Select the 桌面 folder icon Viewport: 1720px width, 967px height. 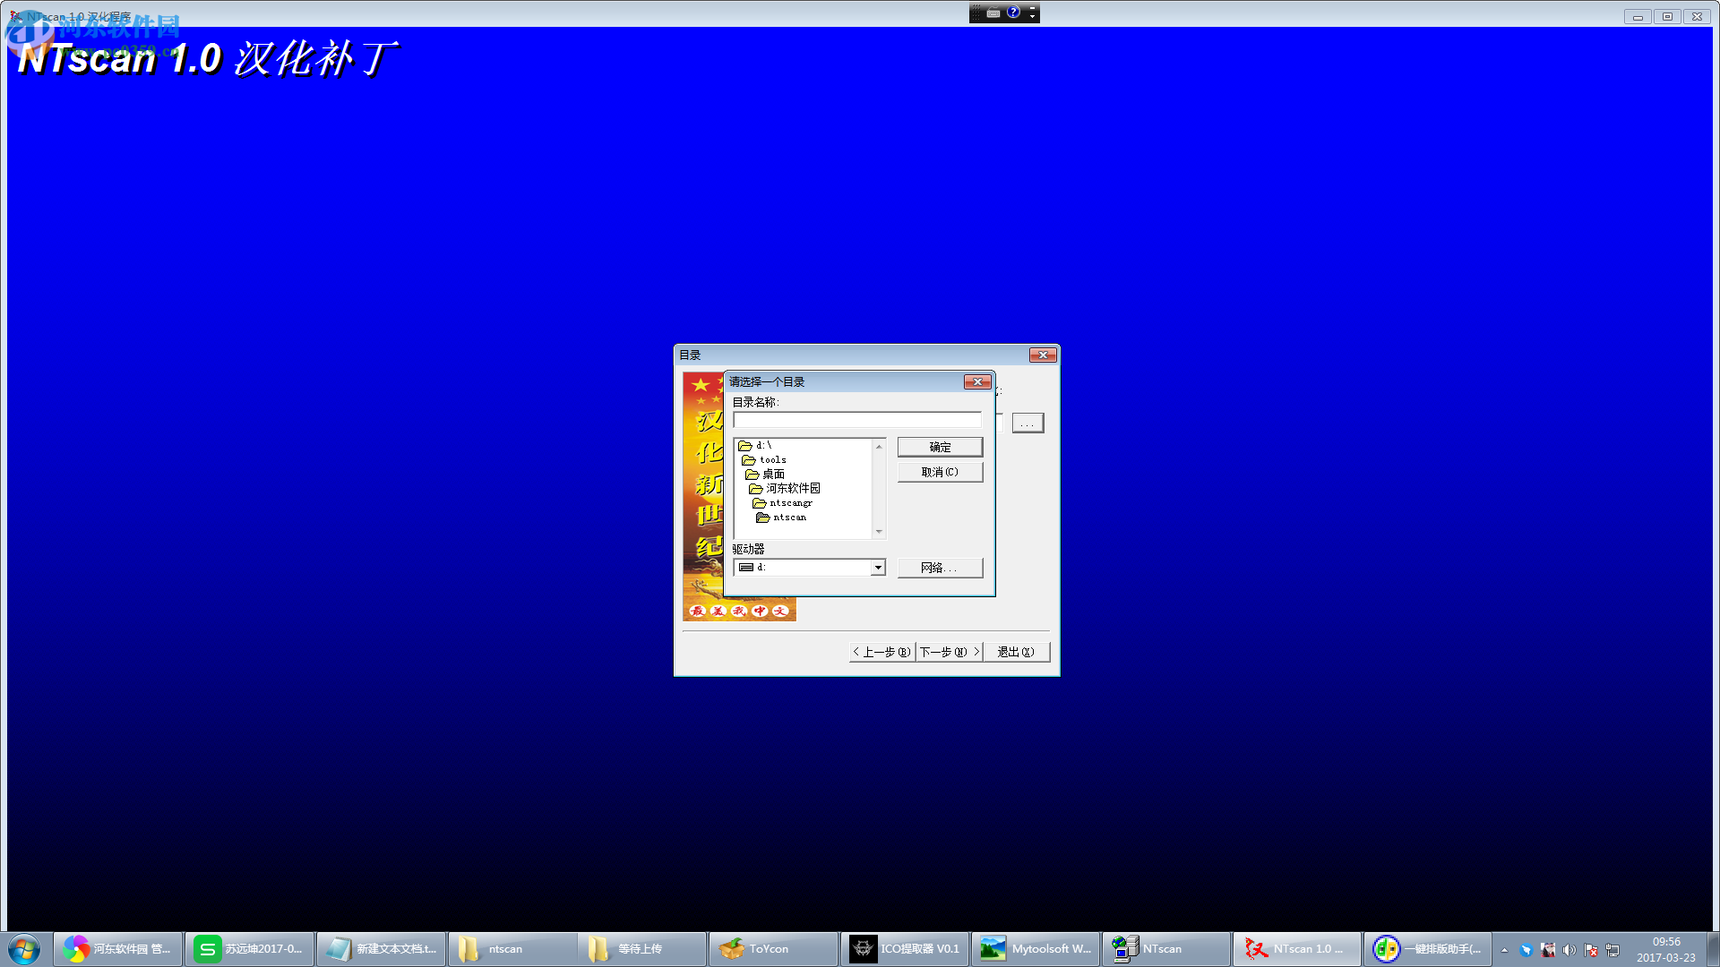click(752, 474)
